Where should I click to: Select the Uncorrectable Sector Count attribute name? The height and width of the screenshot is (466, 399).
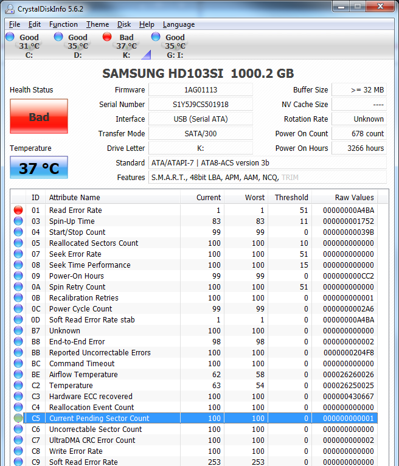(x=95, y=429)
